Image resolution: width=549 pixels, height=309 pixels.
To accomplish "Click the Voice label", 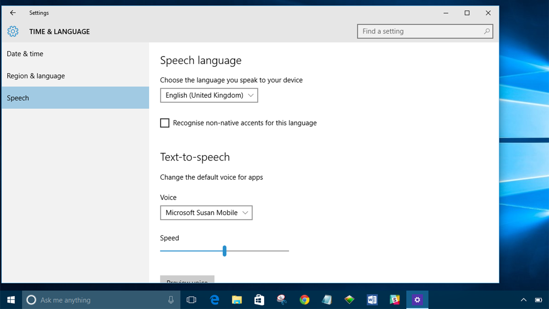I will (x=168, y=198).
